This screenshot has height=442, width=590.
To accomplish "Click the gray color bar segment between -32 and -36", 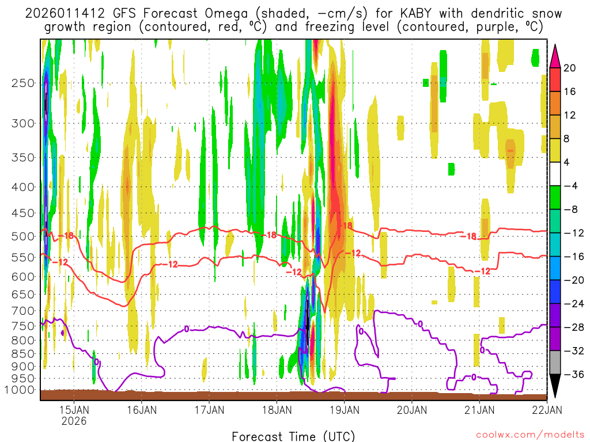I will [x=555, y=362].
